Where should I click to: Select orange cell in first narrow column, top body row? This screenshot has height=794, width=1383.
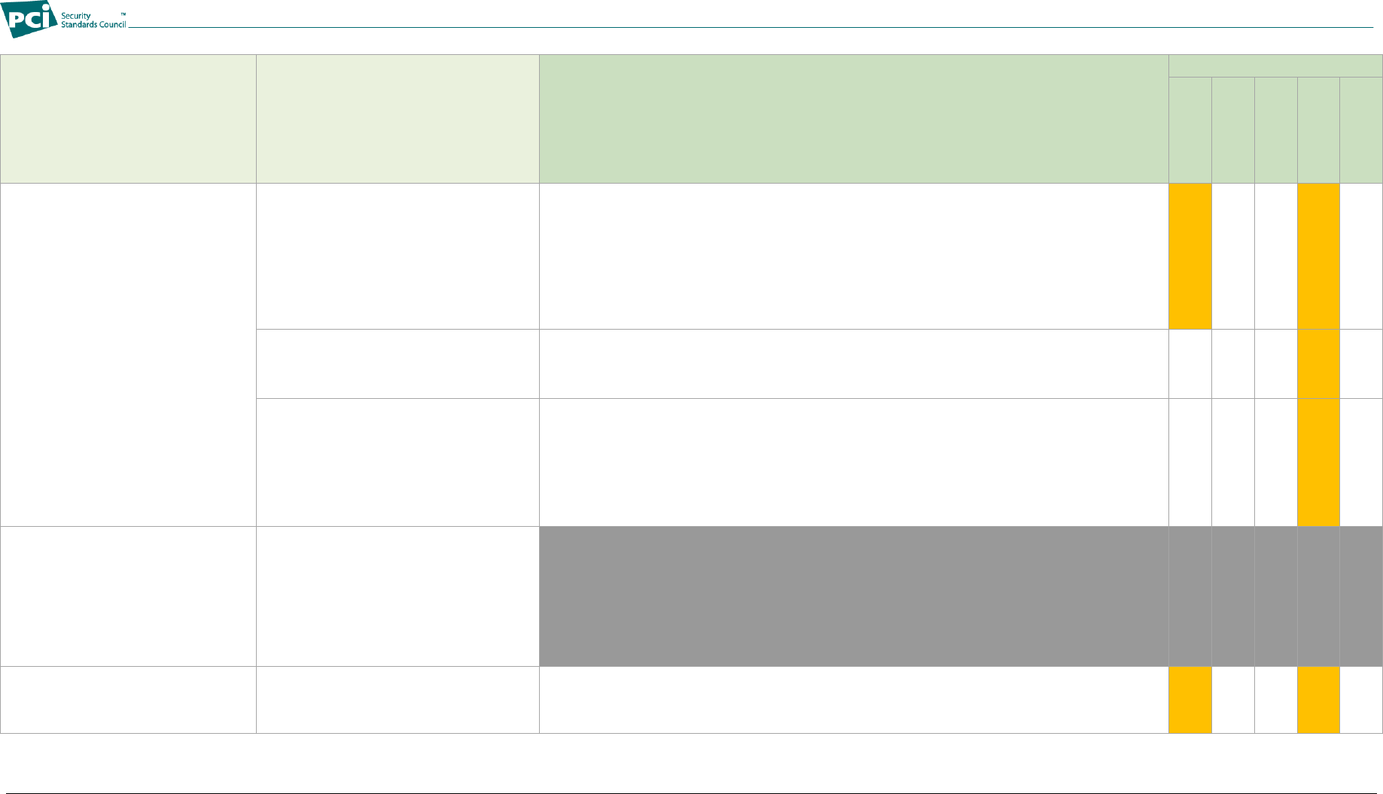pos(1190,256)
